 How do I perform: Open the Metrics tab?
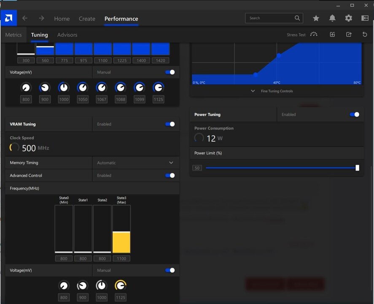coord(13,35)
